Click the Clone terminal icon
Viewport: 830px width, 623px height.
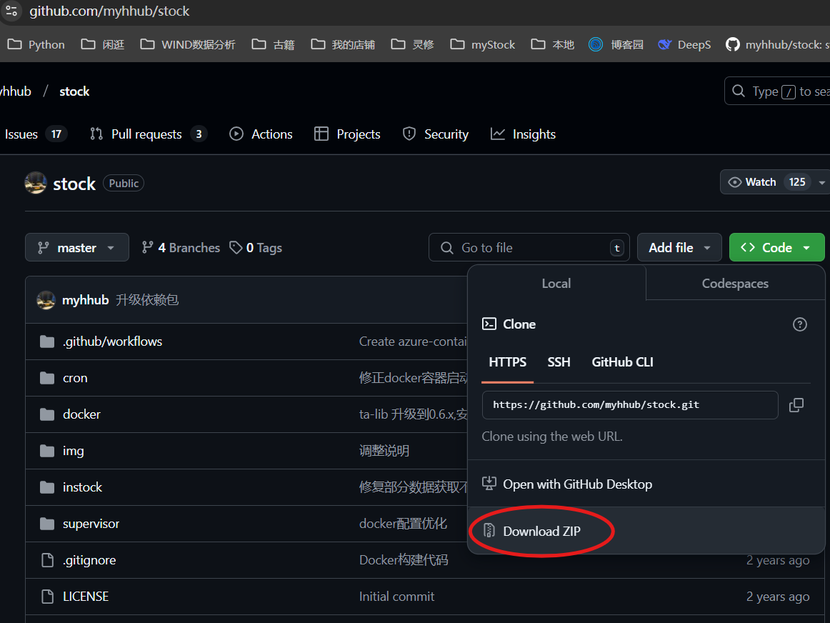[x=489, y=324]
